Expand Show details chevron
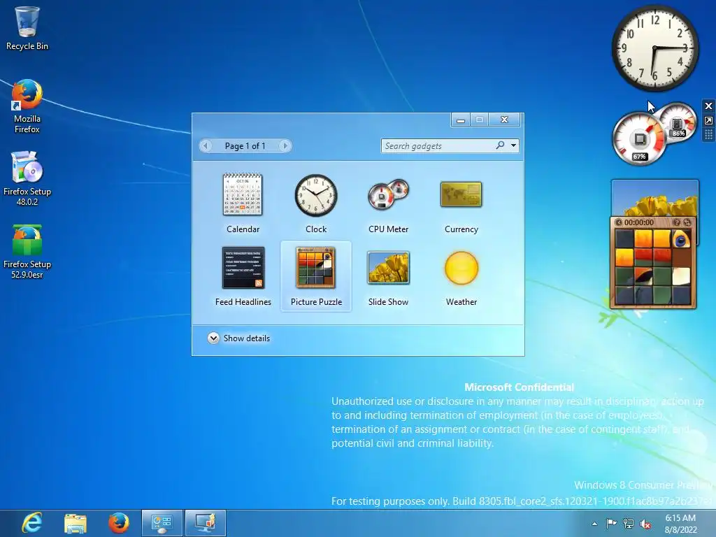 point(213,338)
